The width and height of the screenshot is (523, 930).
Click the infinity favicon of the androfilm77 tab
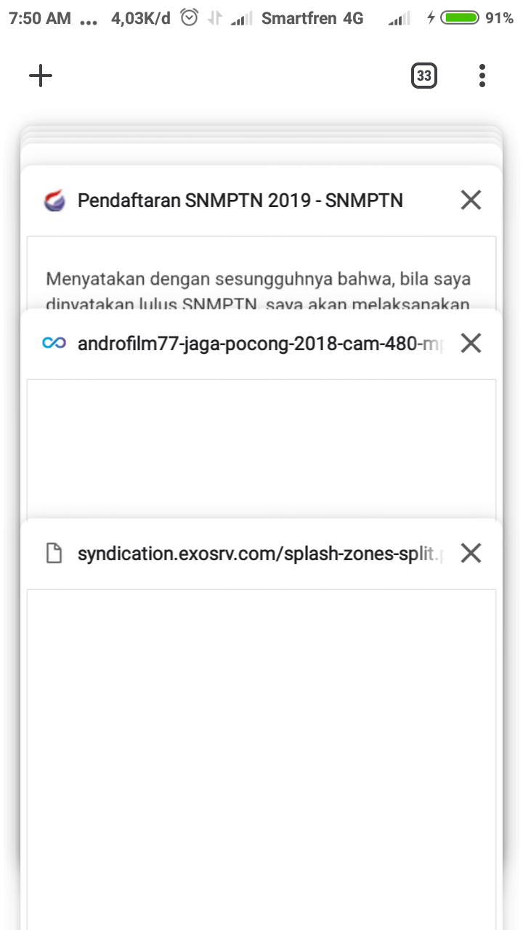point(54,343)
